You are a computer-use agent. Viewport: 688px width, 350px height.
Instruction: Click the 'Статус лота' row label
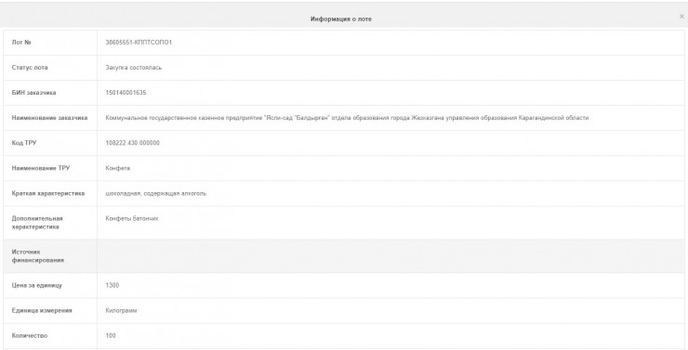point(30,68)
